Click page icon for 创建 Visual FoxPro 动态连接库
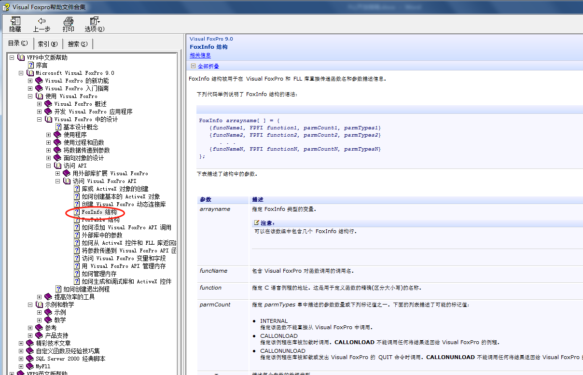This screenshot has height=375, width=583. (x=77, y=204)
